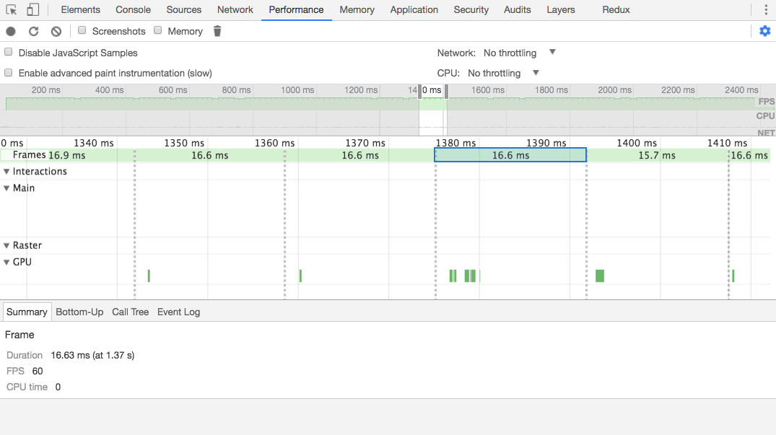Open the Network tab
The width and height of the screenshot is (776, 435).
pos(235,9)
